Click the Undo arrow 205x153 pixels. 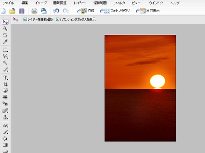pos(56,11)
